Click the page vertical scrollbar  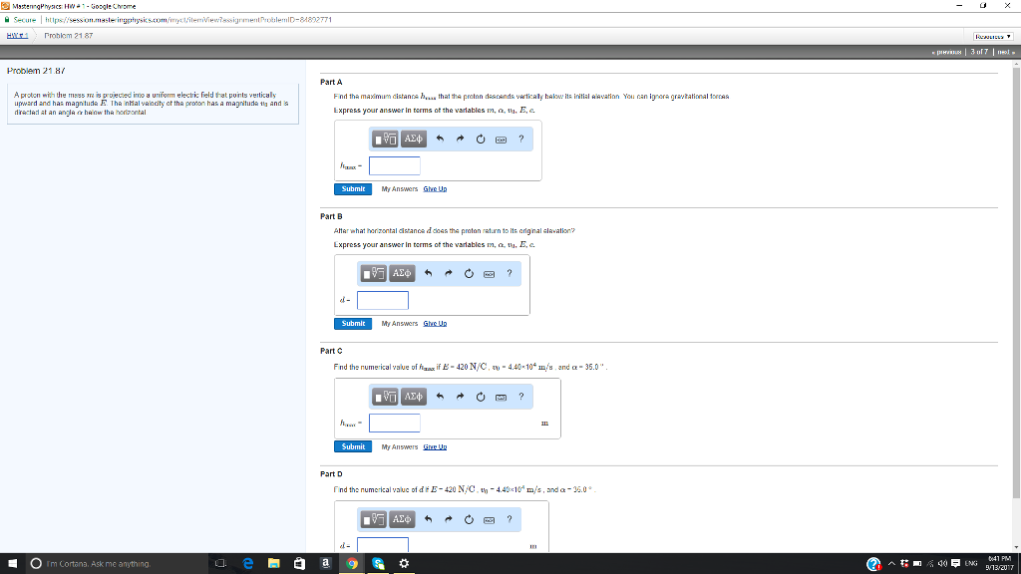pyautogui.click(x=1016, y=282)
